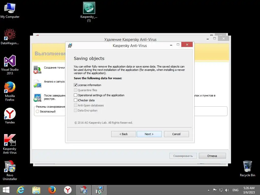The height and width of the screenshot is (195, 260).
Task: Open the clock showing 5:26 AM
Action: [x=249, y=190]
